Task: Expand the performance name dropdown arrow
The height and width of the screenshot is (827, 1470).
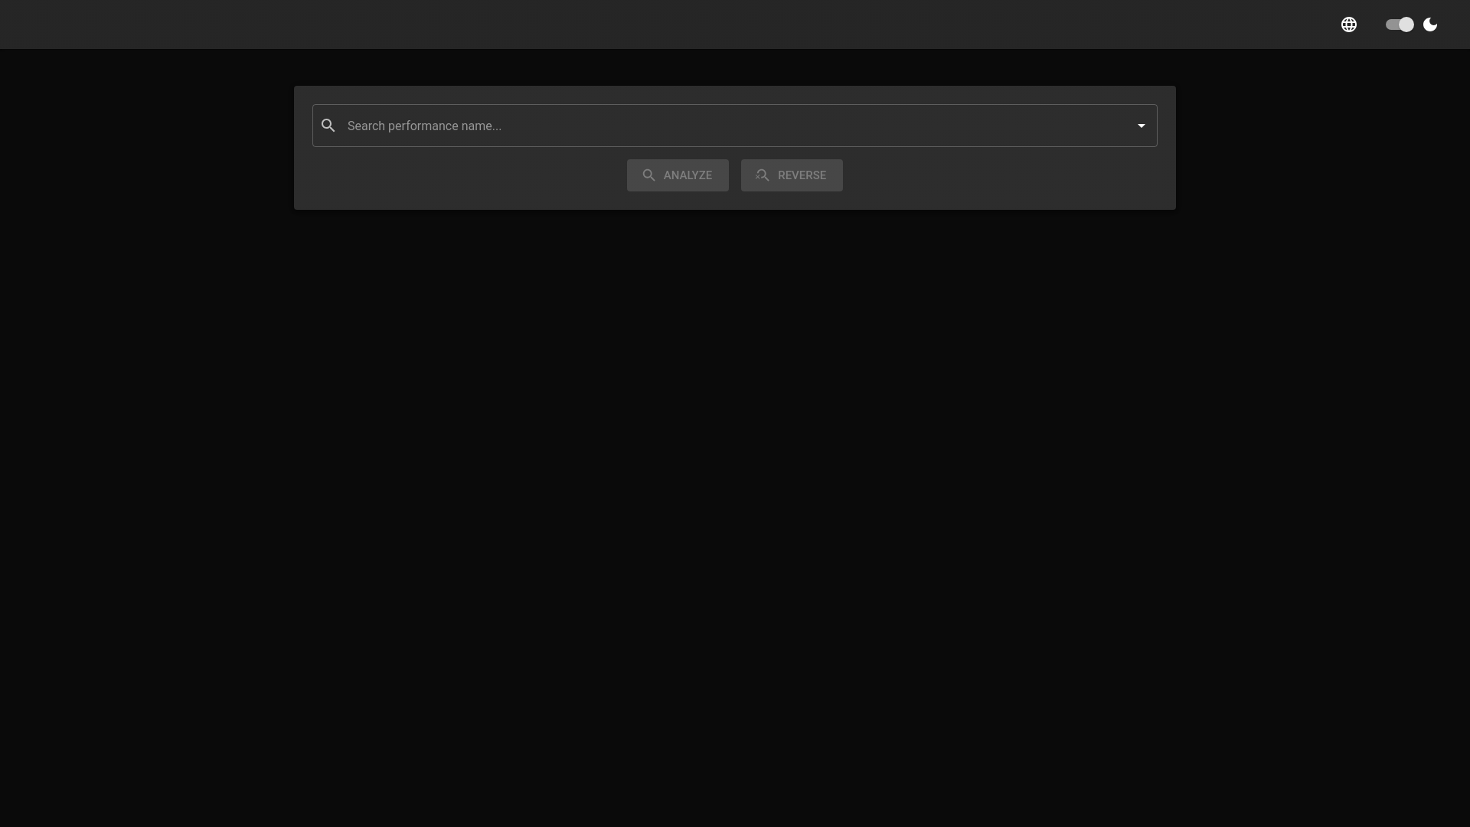Action: [x=1142, y=126]
